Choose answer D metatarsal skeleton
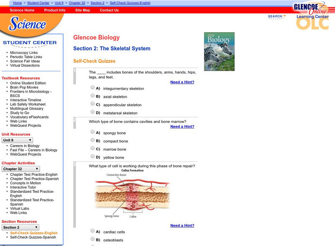 [x=93, y=112]
